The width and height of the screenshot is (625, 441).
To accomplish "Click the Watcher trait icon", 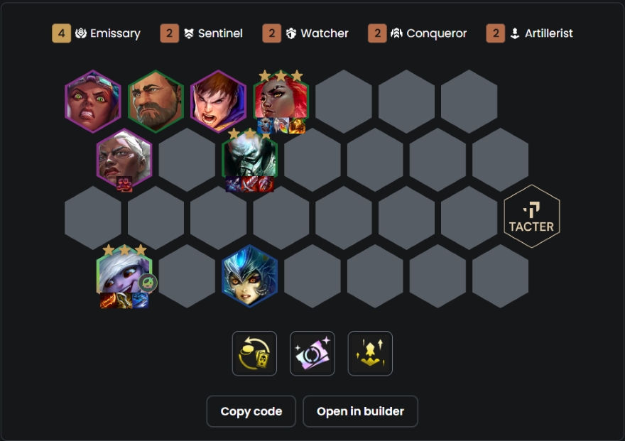I will click(x=291, y=33).
